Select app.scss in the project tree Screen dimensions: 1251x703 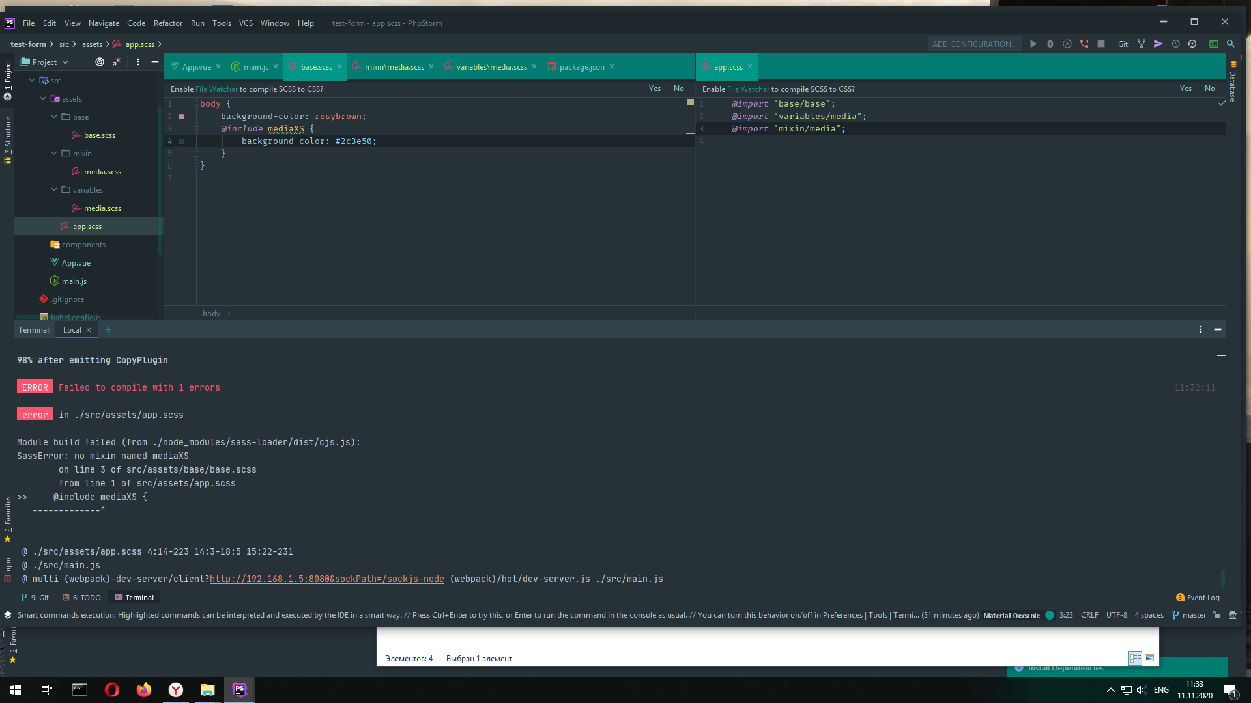click(x=87, y=227)
